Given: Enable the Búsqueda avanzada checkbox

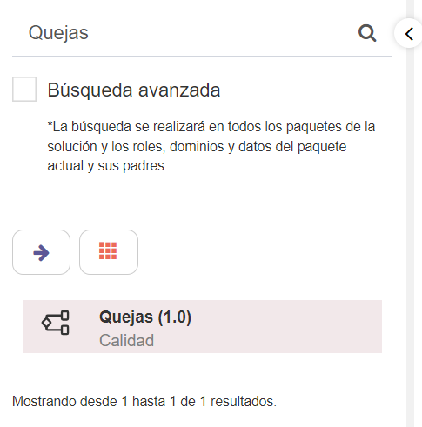Looking at the screenshot, I should pos(24,90).
